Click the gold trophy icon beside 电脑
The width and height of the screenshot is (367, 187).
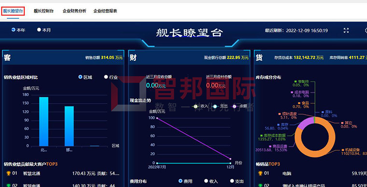tap(260, 174)
